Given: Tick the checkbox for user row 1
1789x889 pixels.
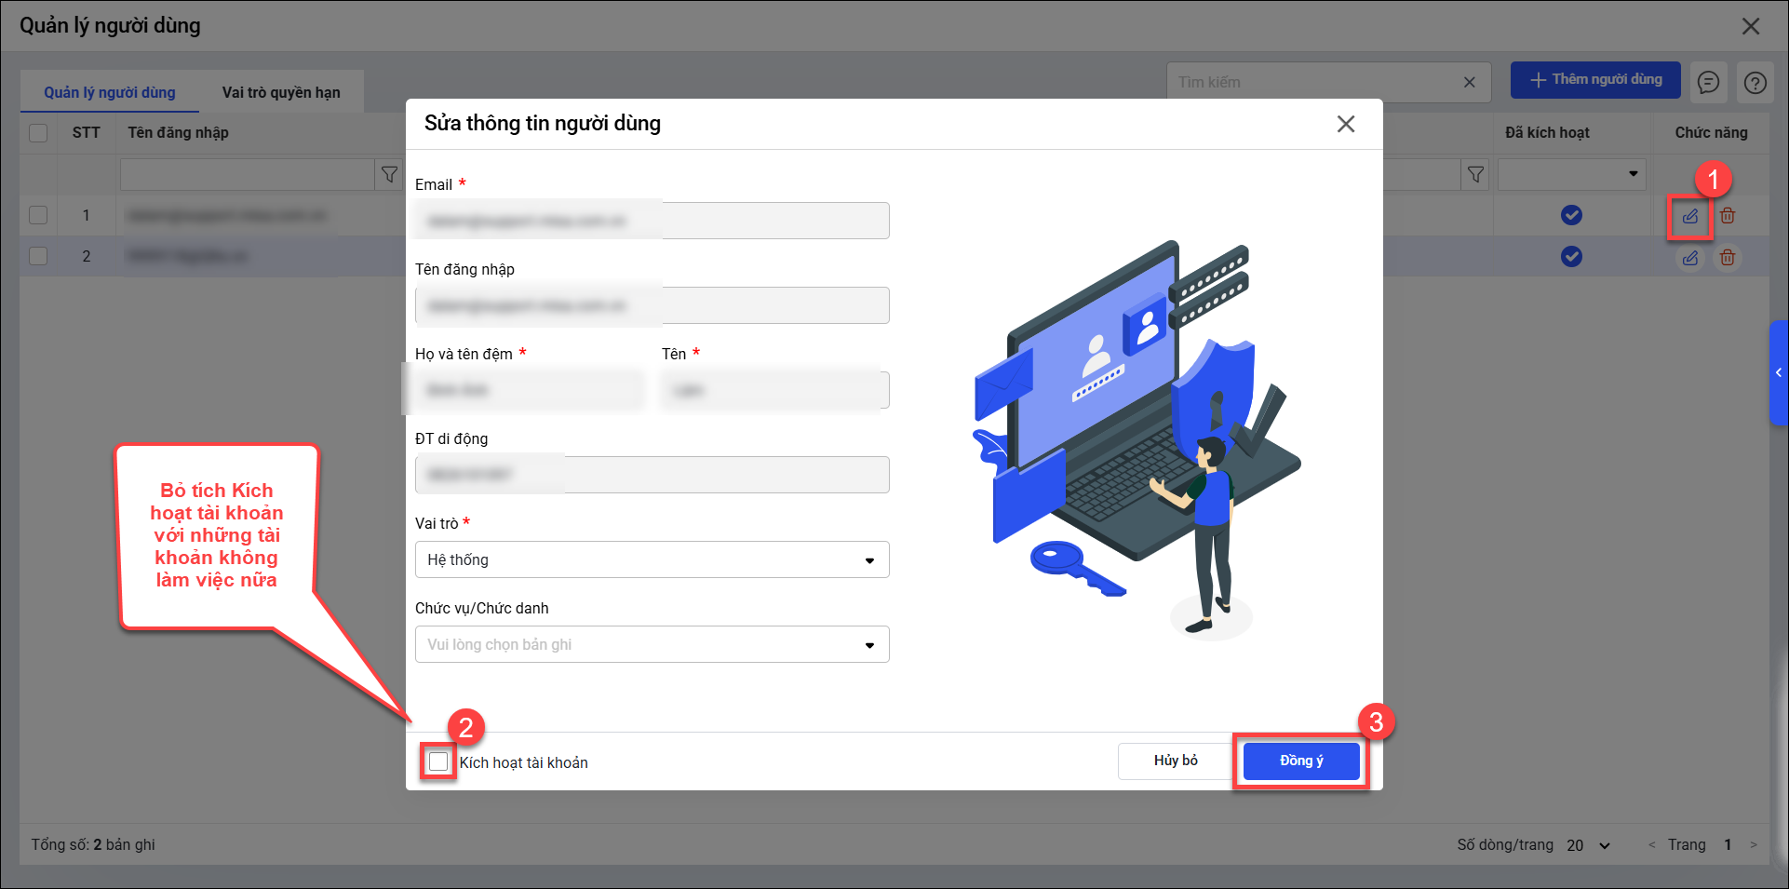Looking at the screenshot, I should [38, 215].
